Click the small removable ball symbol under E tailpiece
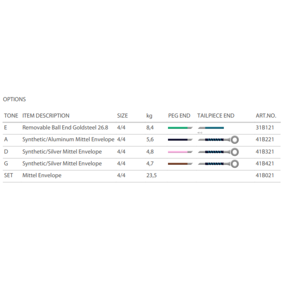285x285 pixels. 200,132
